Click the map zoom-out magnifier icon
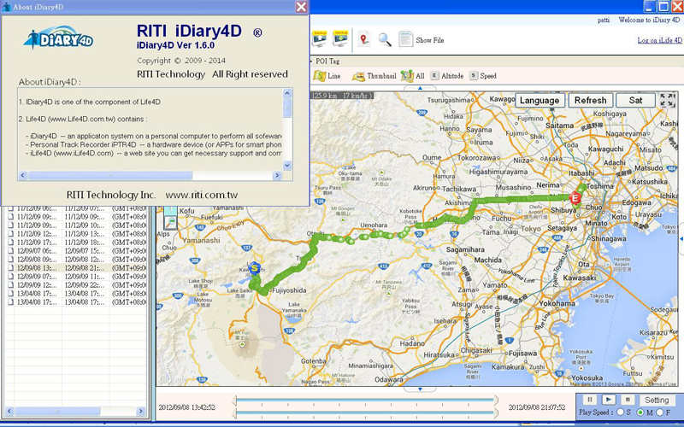This screenshot has width=684, height=427. click(170, 223)
